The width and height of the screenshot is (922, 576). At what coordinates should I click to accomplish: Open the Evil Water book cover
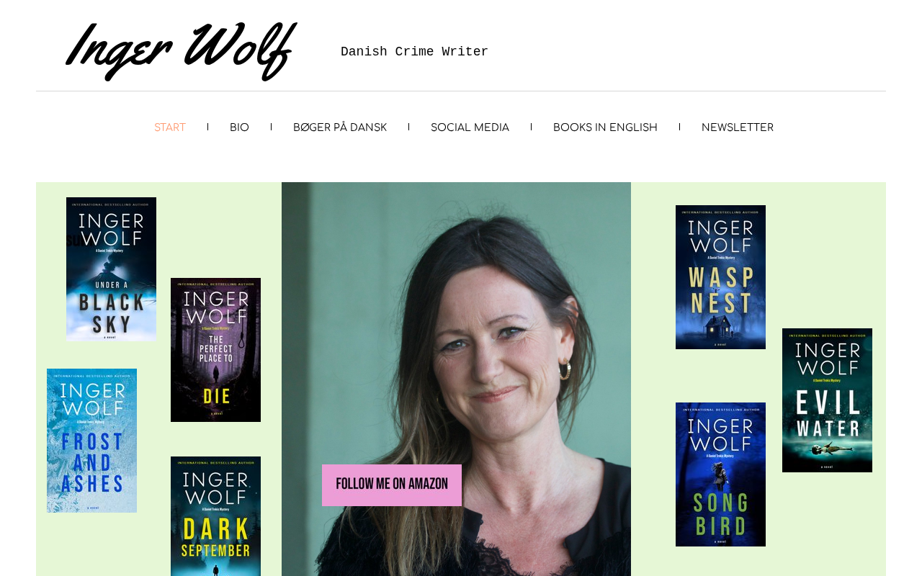tap(827, 400)
